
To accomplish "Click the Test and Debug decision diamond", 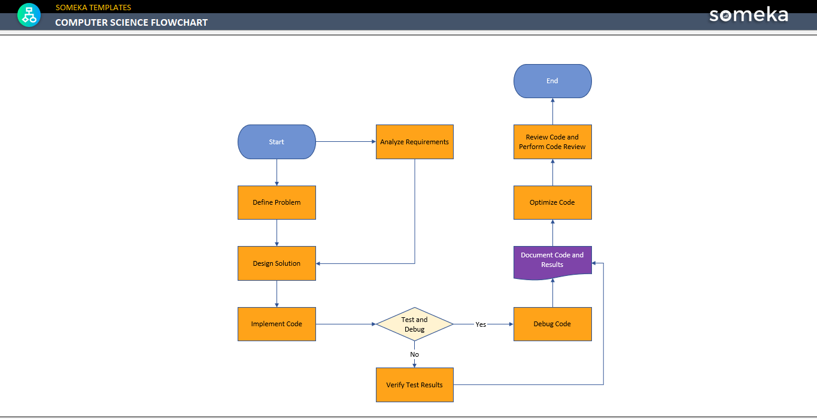I will (x=414, y=324).
